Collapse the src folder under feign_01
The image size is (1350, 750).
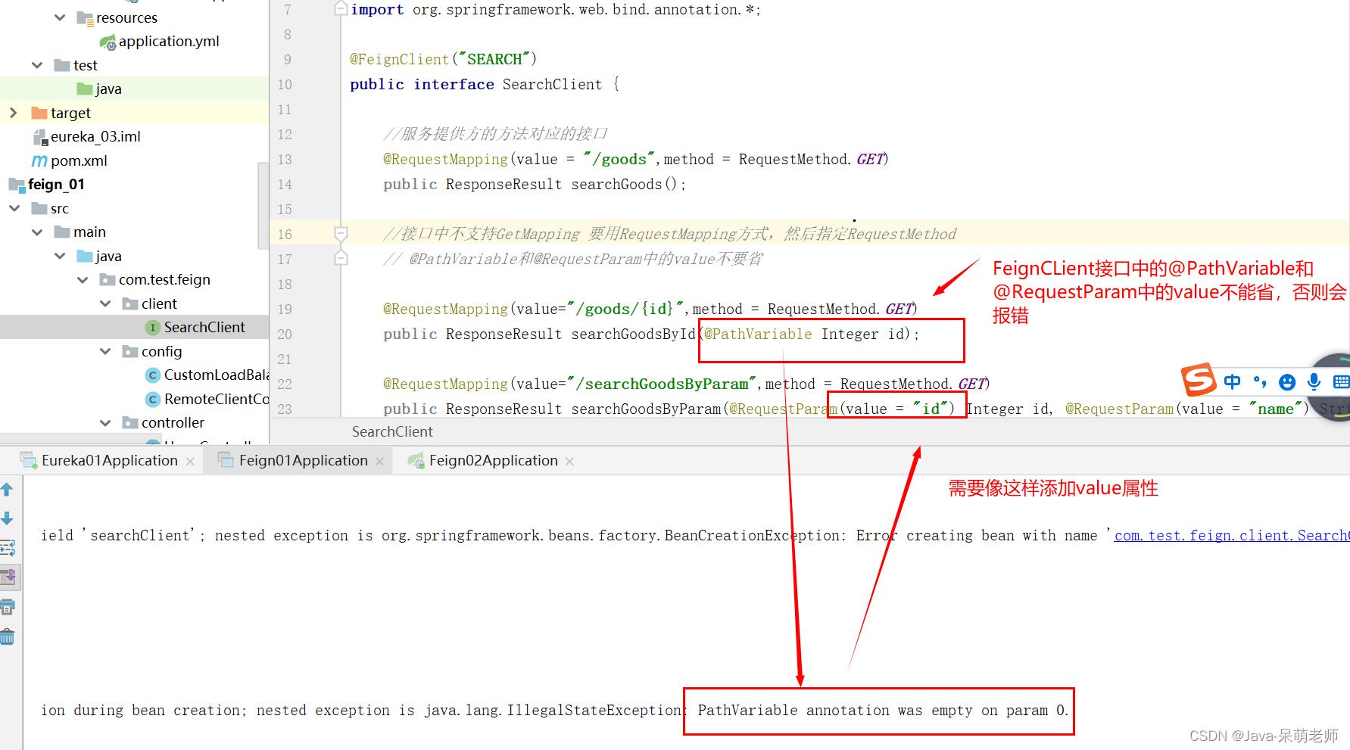tap(14, 208)
